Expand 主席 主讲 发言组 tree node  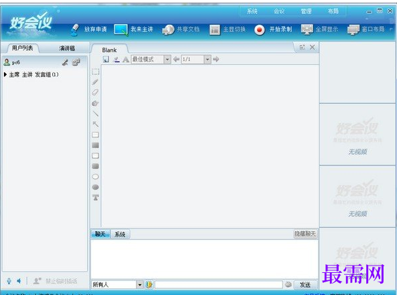[5, 74]
